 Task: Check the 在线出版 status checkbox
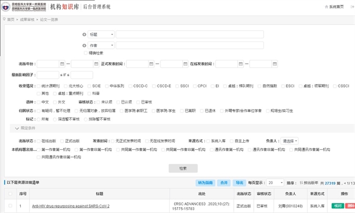(x=38, y=141)
